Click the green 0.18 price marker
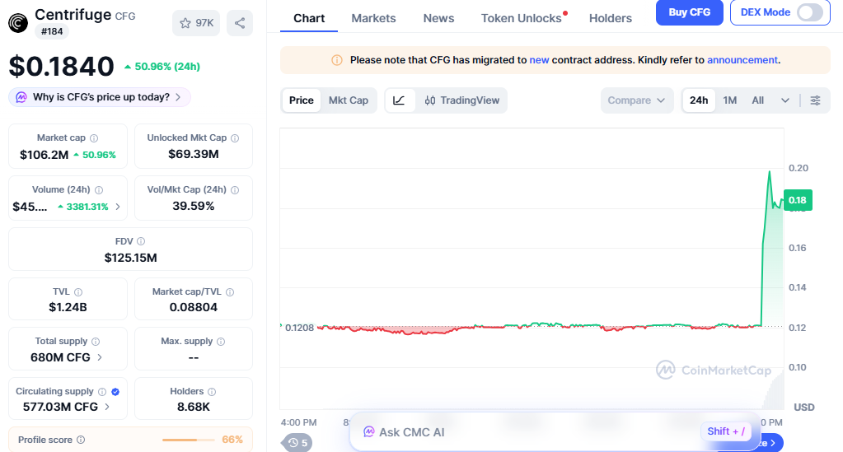The width and height of the screenshot is (843, 452). [x=798, y=200]
